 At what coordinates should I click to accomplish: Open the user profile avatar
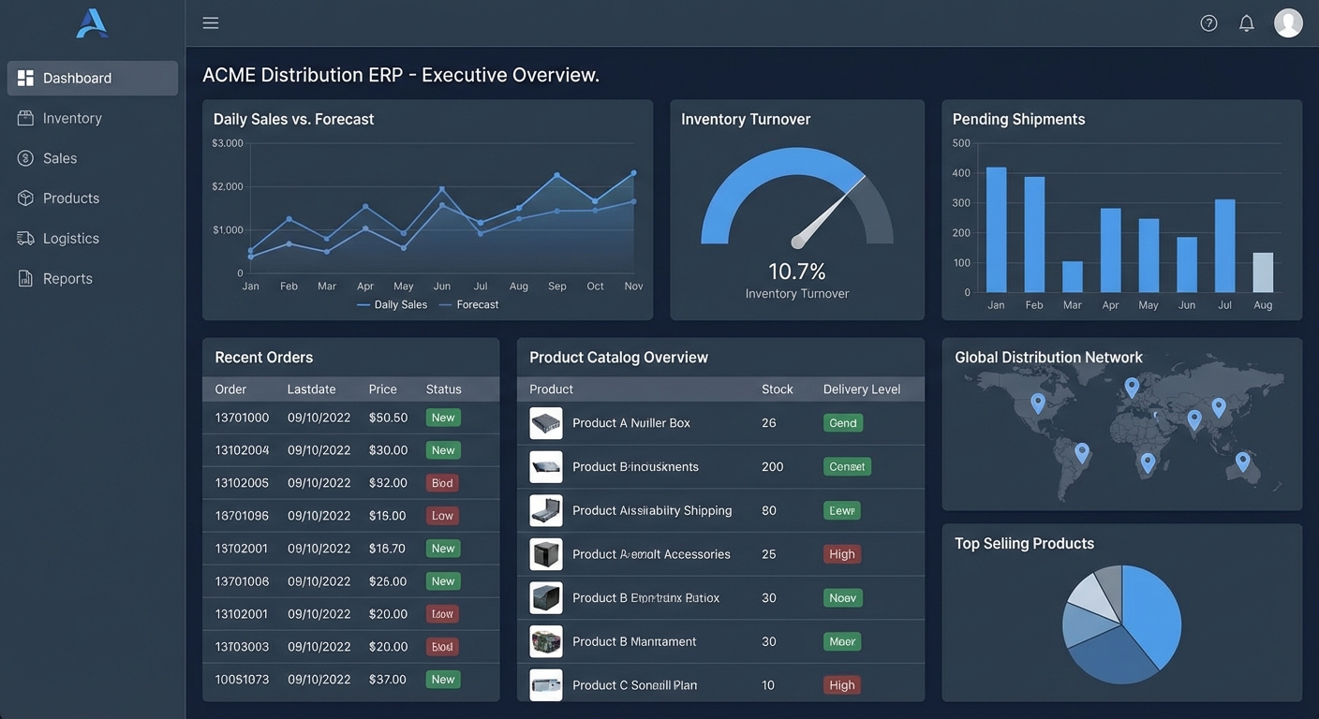(1288, 22)
